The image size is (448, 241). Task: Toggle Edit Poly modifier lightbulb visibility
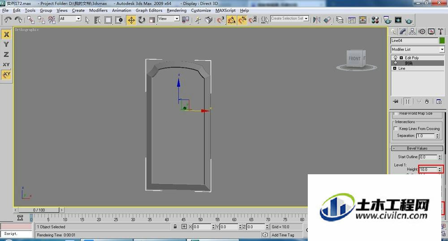pos(396,58)
